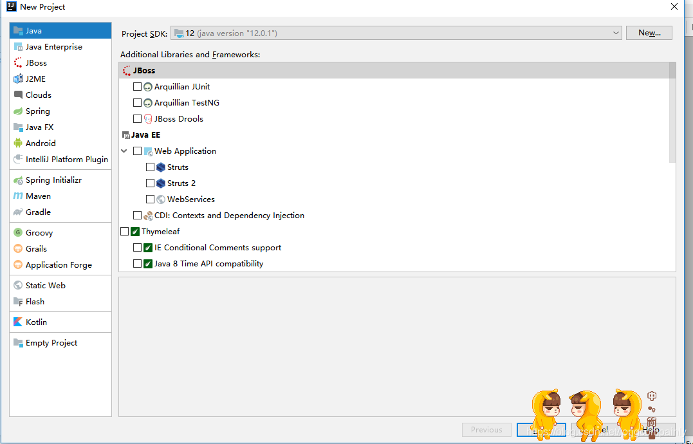Choose Gradle project type label
Viewport: 693px width, 444px height.
pyautogui.click(x=39, y=212)
